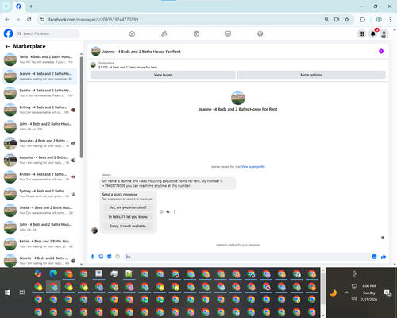
Task: Choose a sticker icon in composer
Action: [110, 257]
